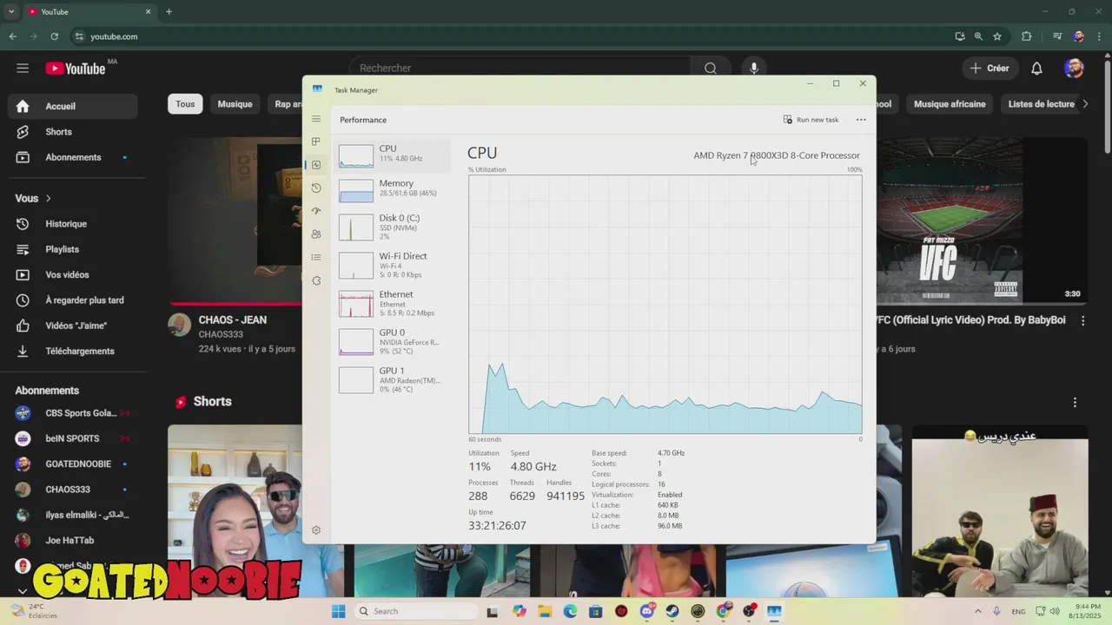This screenshot has height=625, width=1112.
Task: Bookmark this page with star icon
Action: click(x=997, y=36)
